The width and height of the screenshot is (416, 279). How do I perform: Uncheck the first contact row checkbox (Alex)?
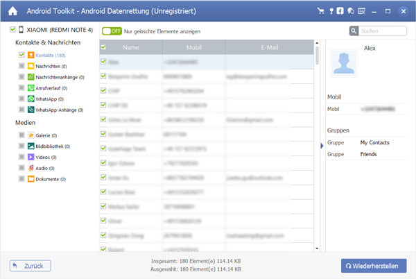(x=103, y=62)
